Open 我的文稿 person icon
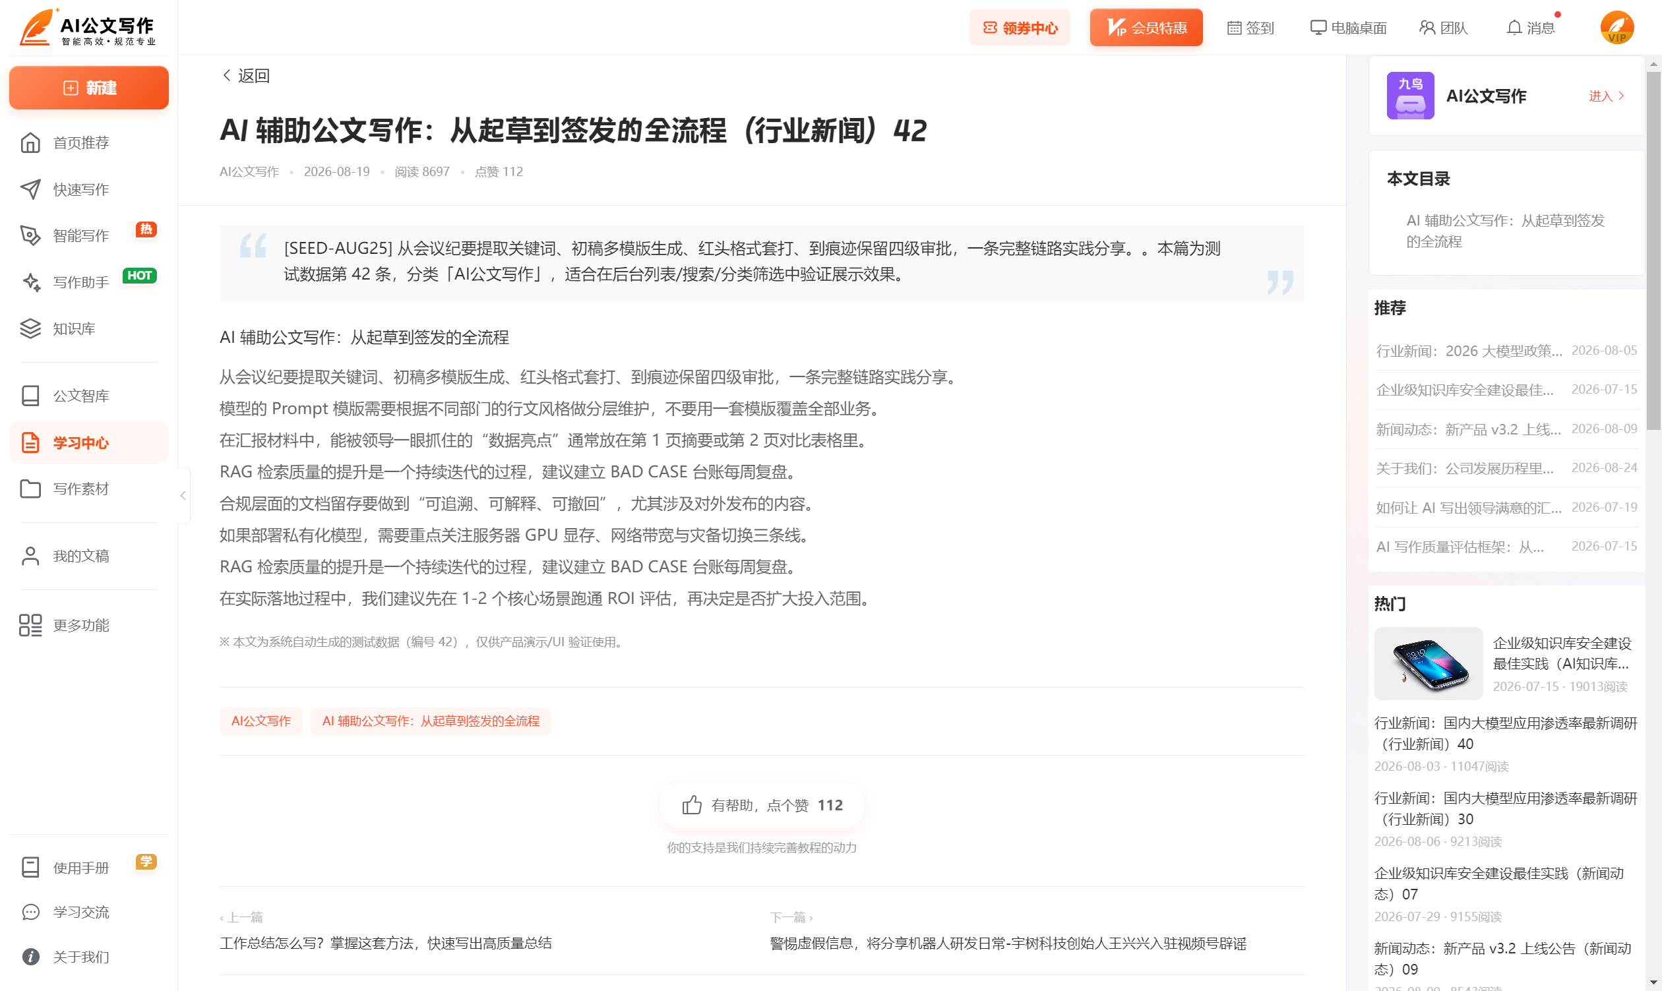1662x991 pixels. 31,556
